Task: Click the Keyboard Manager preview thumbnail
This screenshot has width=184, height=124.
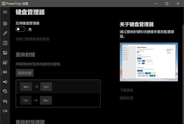Action: [x=149, y=62]
